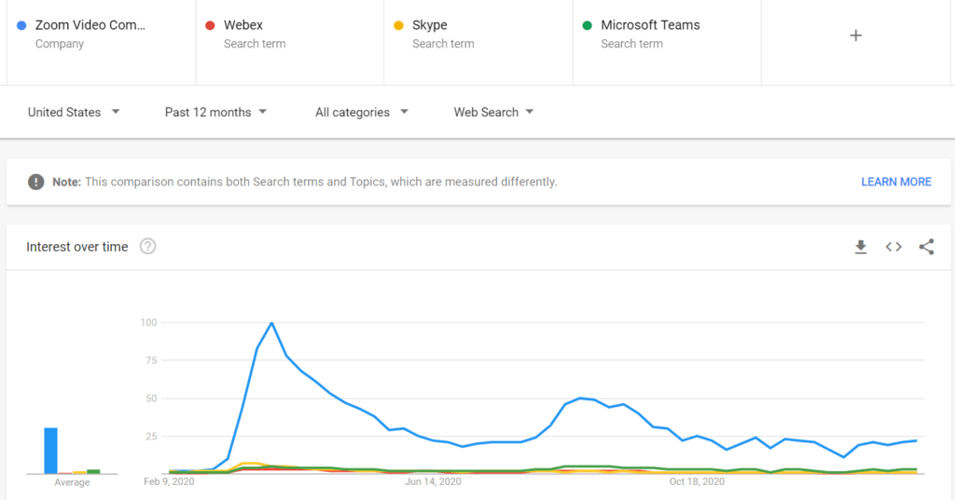Click the blue average bar

point(51,451)
